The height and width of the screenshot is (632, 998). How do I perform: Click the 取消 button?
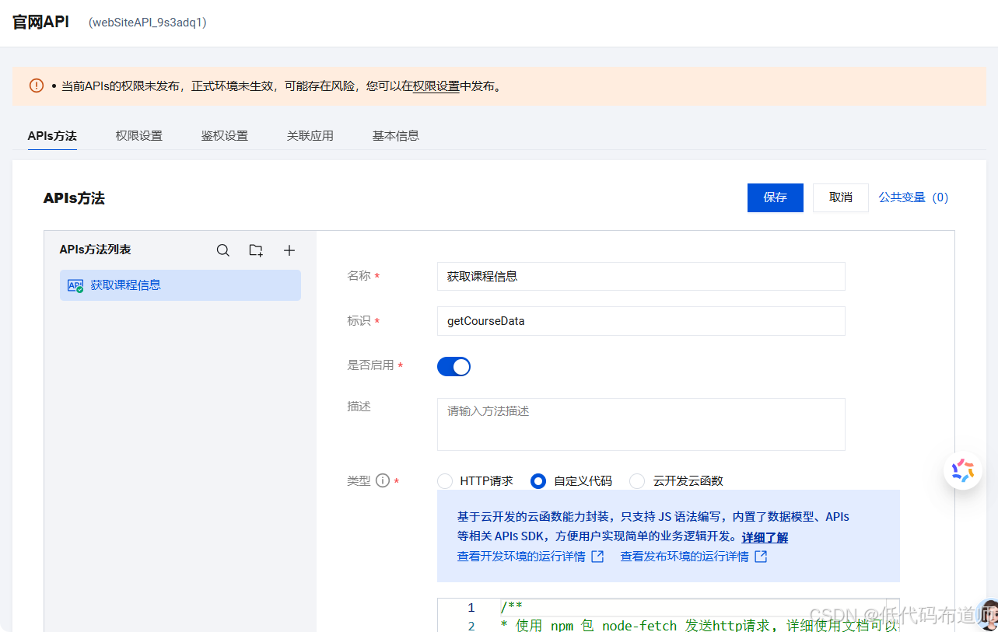tap(841, 197)
